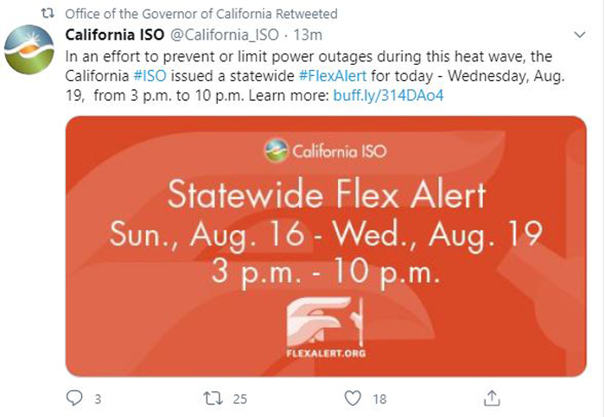Image resolution: width=605 pixels, height=417 pixels.
Task: Click the reply speech bubble icon
Action: (74, 398)
